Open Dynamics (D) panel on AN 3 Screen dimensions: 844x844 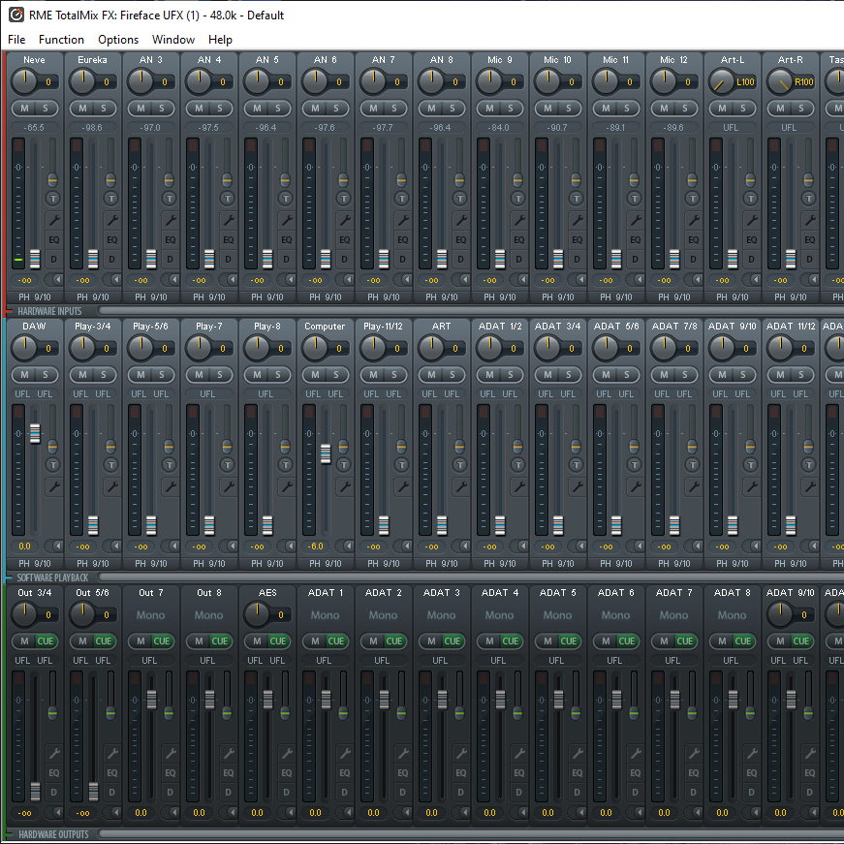pyautogui.click(x=170, y=259)
